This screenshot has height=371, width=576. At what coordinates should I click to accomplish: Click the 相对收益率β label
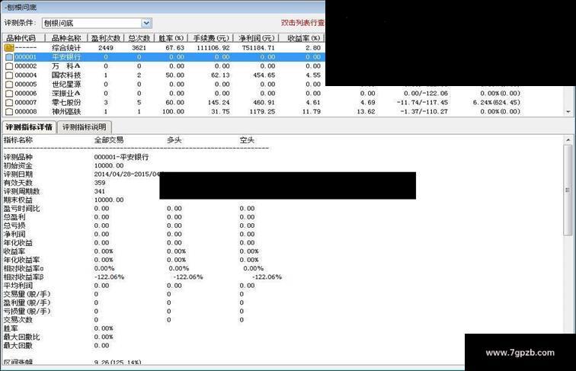24,277
